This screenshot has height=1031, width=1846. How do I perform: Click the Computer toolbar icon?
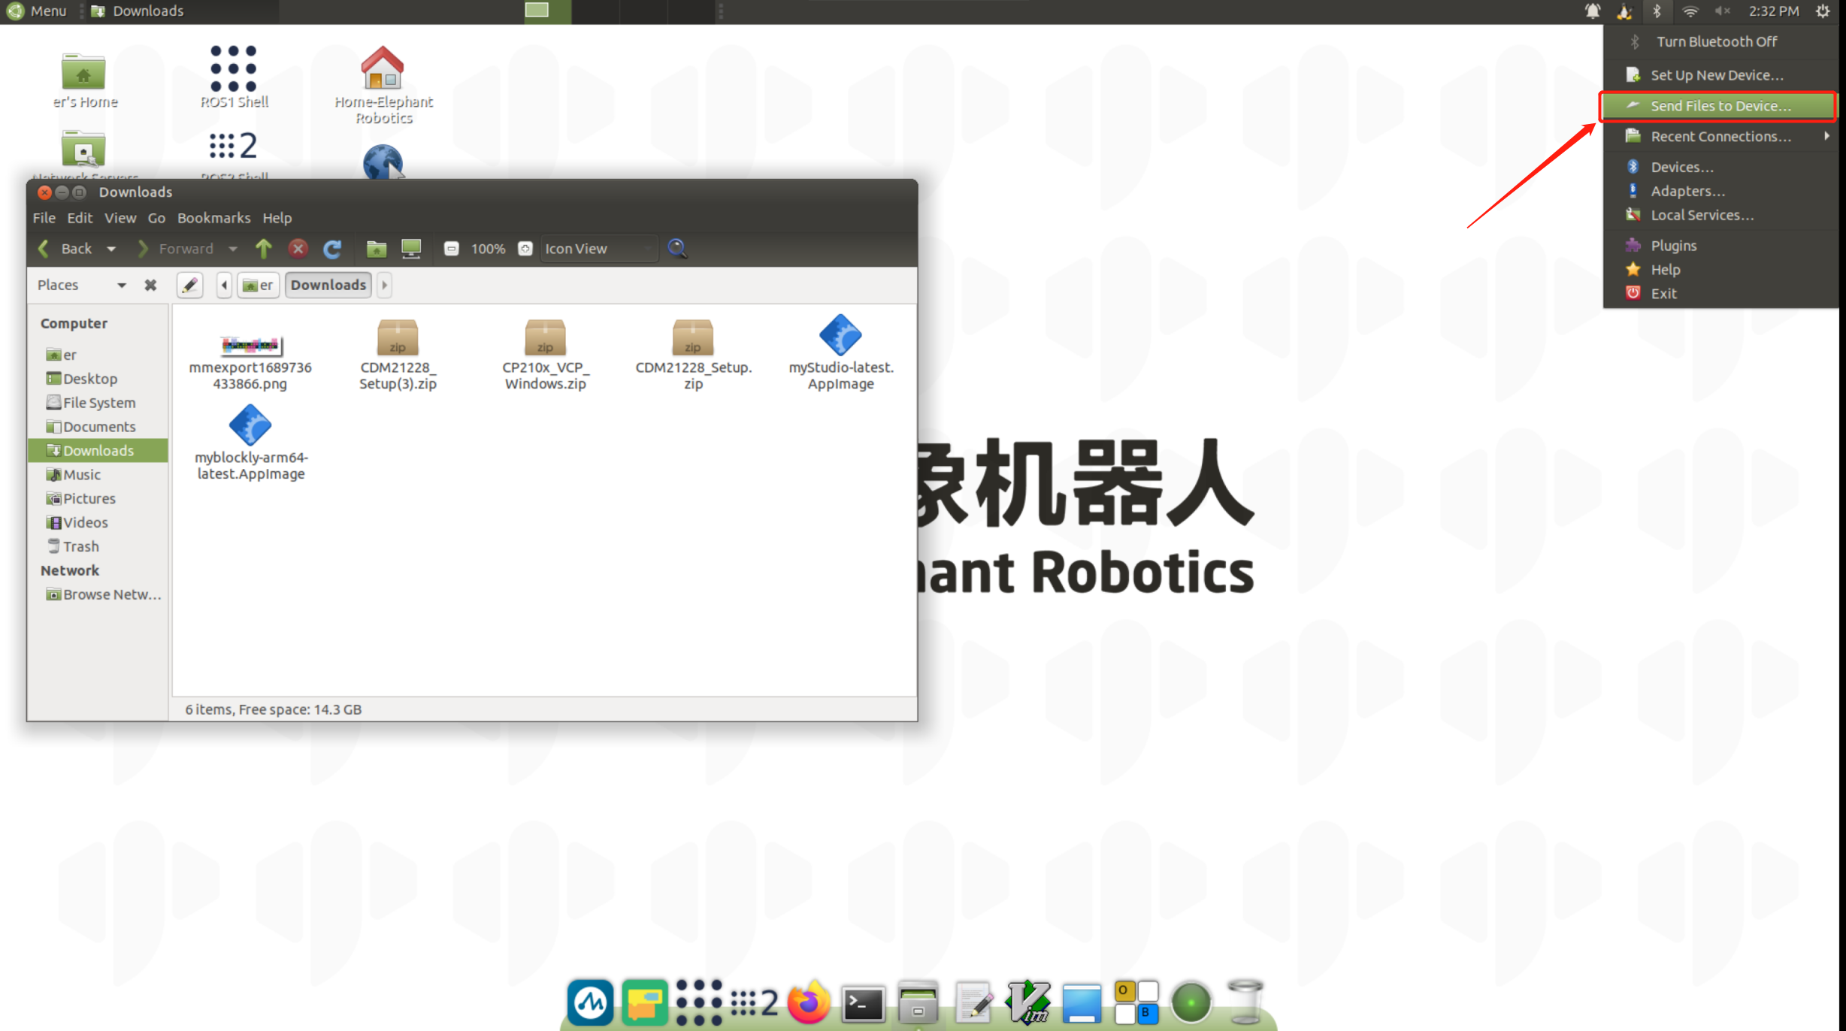[x=411, y=249]
